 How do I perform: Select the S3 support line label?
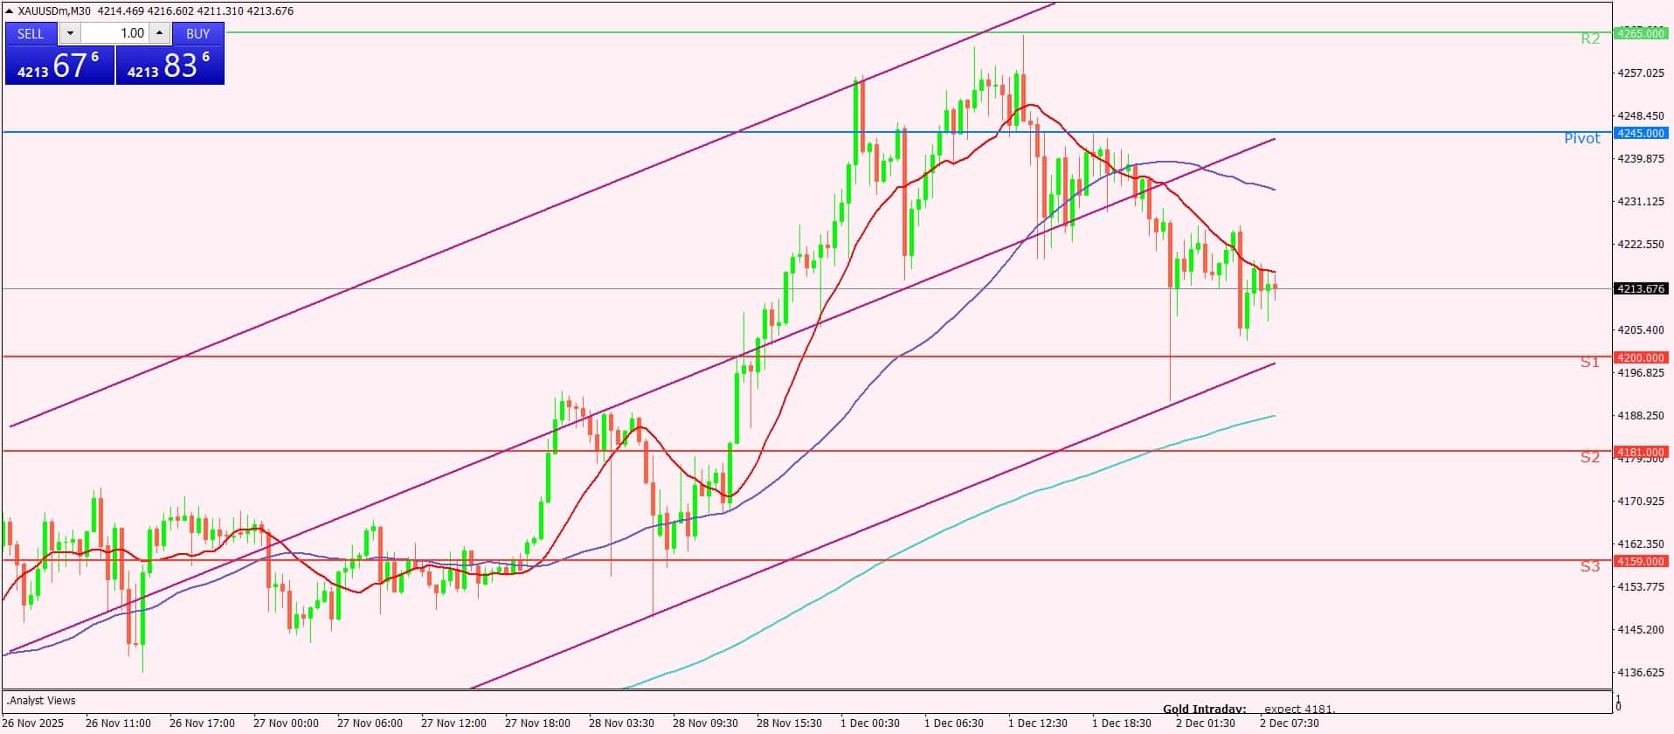[x=1590, y=566]
